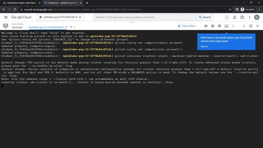Click the 'gcloud config set compute/zone us-east5-c' command
The image size is (263, 148).
click(x=149, y=49)
